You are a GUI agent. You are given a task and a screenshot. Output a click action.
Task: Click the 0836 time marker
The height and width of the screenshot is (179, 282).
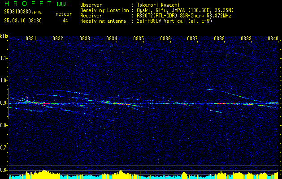tap(165, 38)
